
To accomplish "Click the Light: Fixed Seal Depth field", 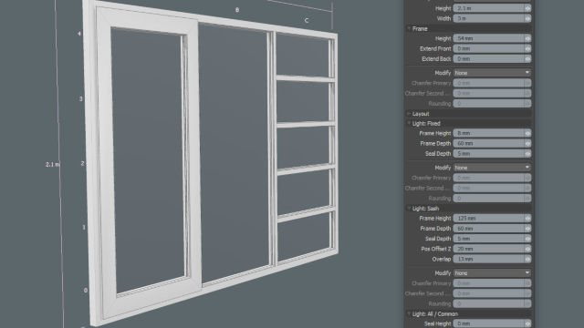I will tap(492, 154).
